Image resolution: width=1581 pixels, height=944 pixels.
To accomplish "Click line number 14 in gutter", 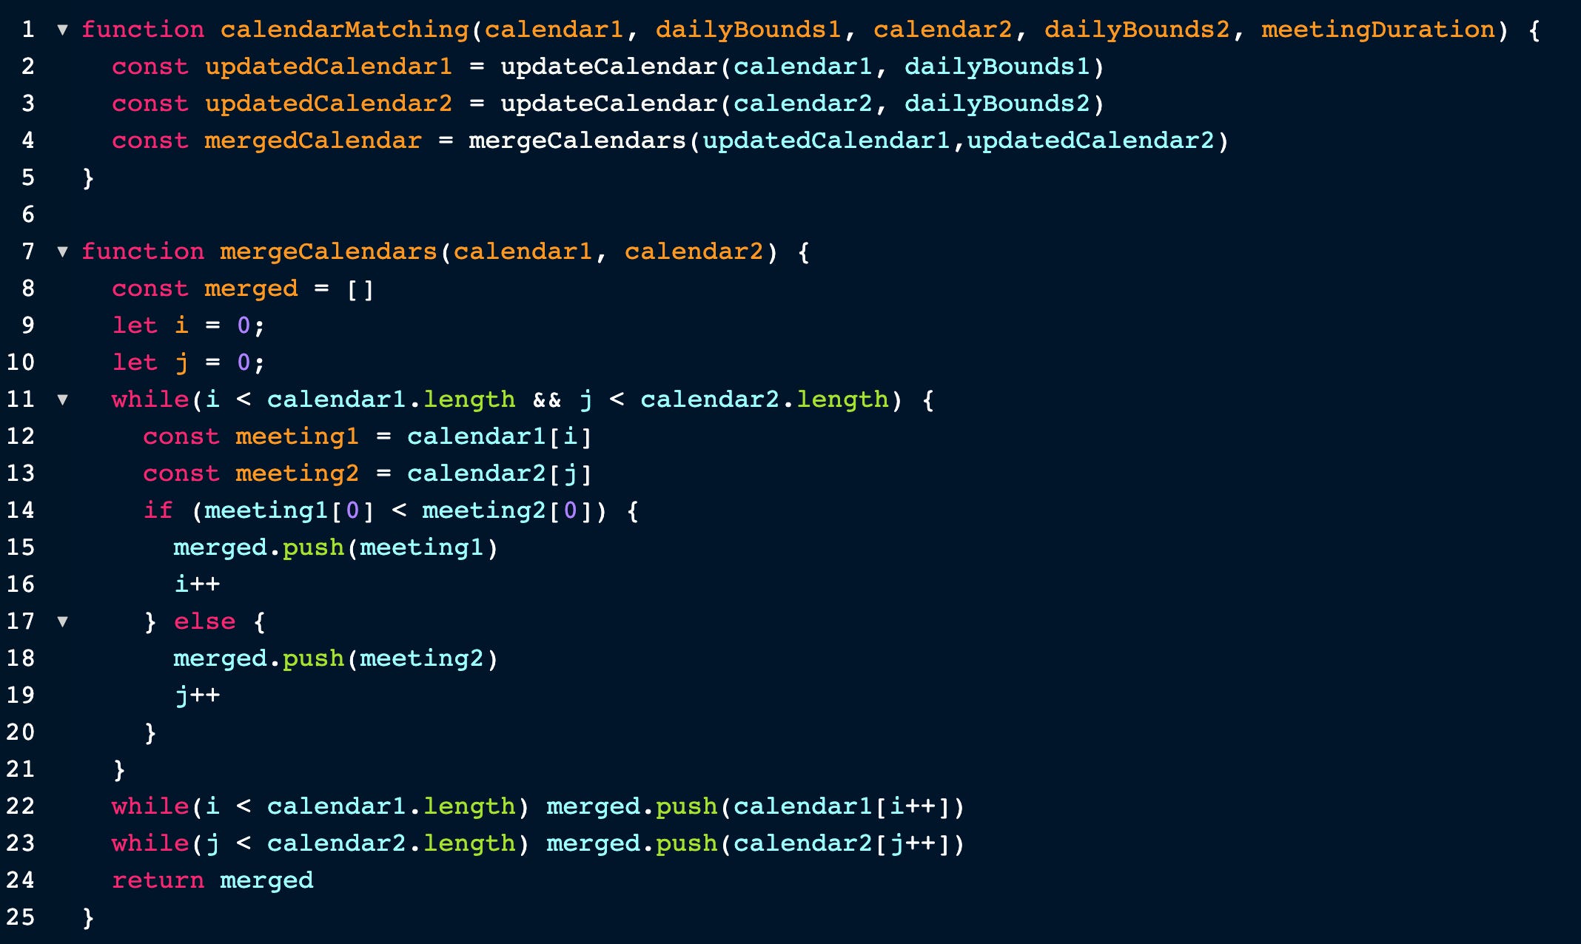I will tap(20, 510).
